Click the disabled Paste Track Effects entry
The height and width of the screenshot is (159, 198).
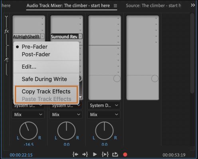pyautogui.click(x=46, y=99)
